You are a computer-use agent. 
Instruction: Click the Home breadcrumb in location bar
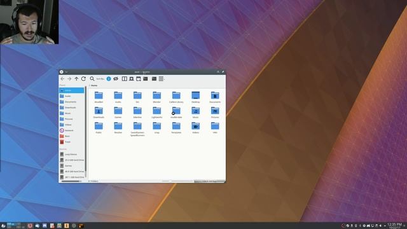(94, 85)
